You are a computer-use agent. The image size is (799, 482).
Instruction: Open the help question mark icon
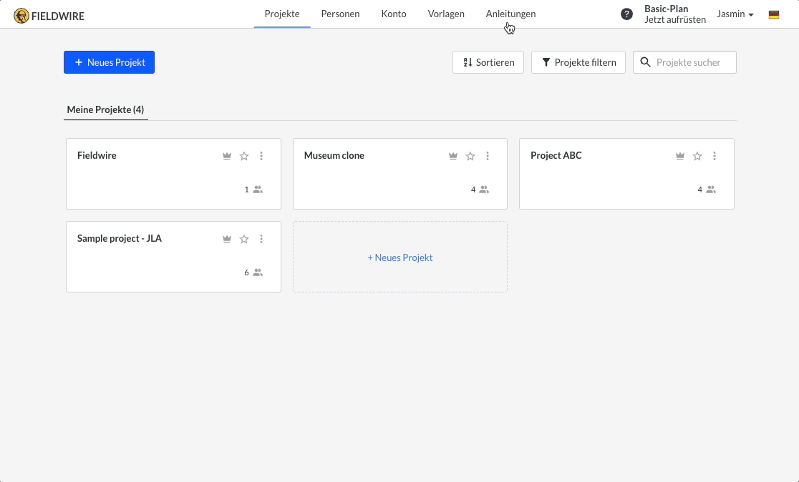(626, 14)
